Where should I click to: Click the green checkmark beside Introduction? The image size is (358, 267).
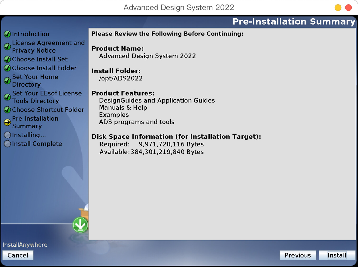pos(7,34)
